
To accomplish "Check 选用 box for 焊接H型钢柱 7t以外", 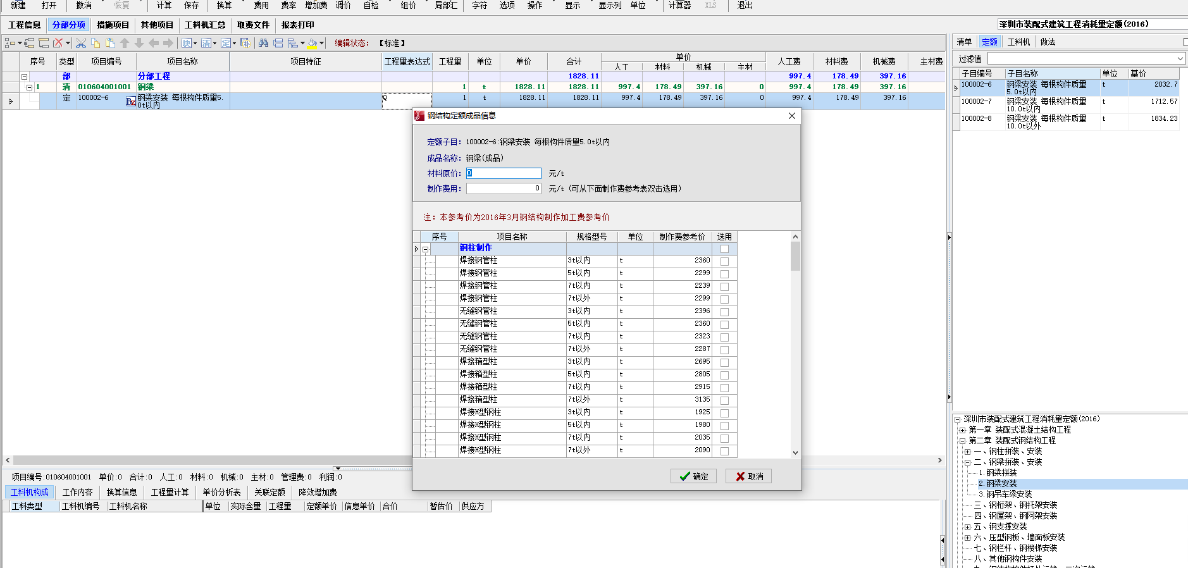I will (724, 451).
